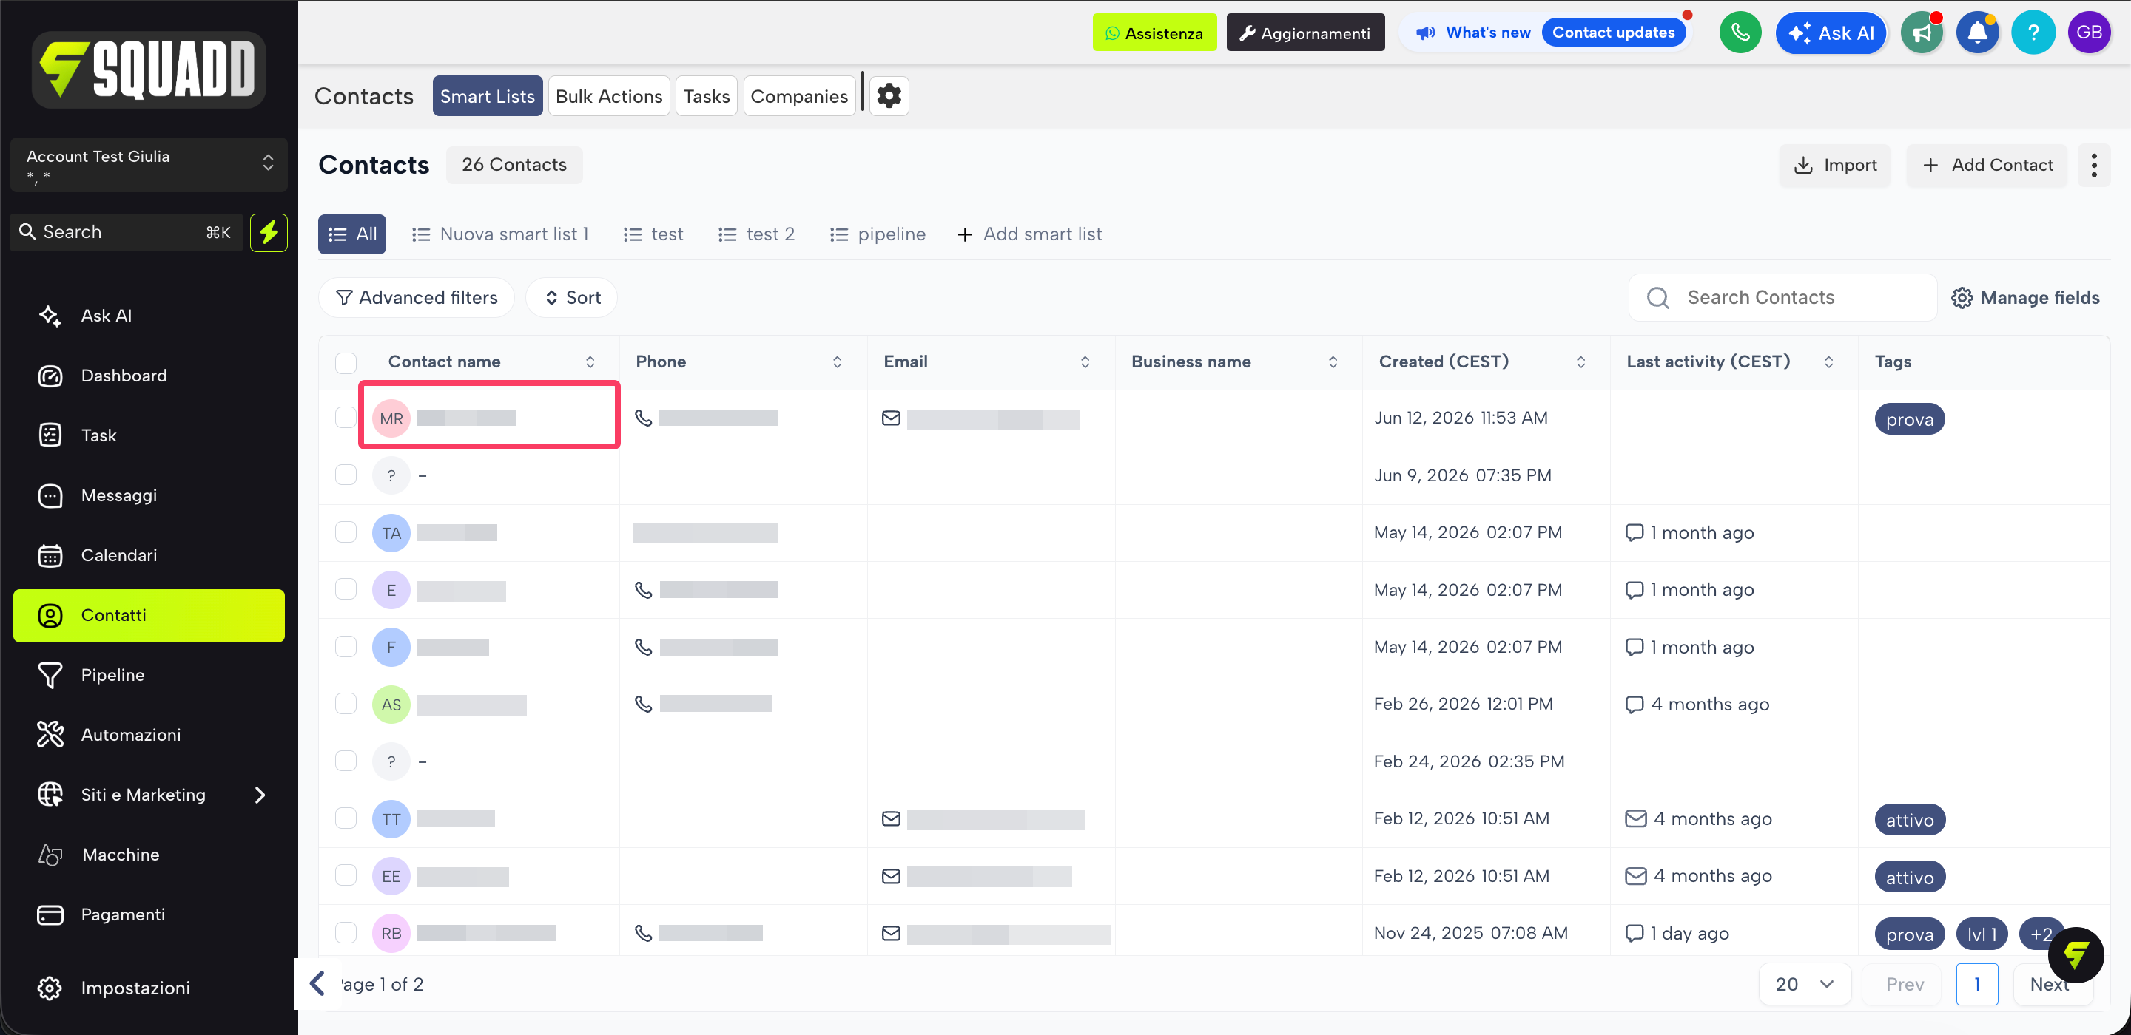Image resolution: width=2131 pixels, height=1035 pixels.
Task: Select the TT contact checkbox
Action: tap(346, 818)
